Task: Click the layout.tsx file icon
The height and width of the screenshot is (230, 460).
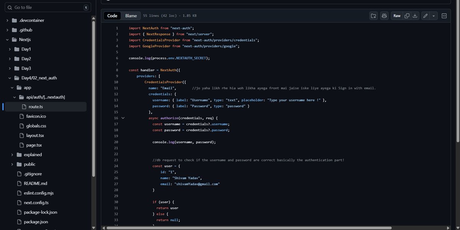Action: pos(22,135)
